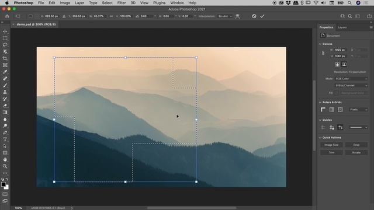The height and width of the screenshot is (210, 374).
Task: Select the Move tool
Action: coord(5,32)
